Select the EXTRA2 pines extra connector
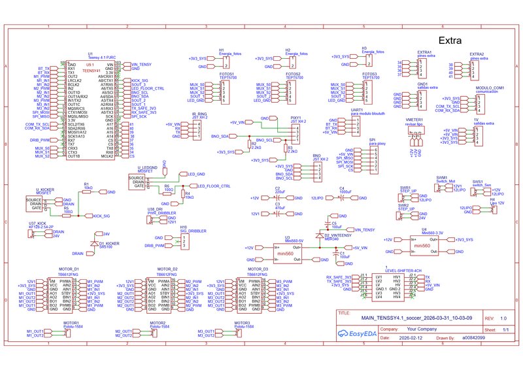The width and height of the screenshot is (523, 370). pyautogui.click(x=475, y=70)
